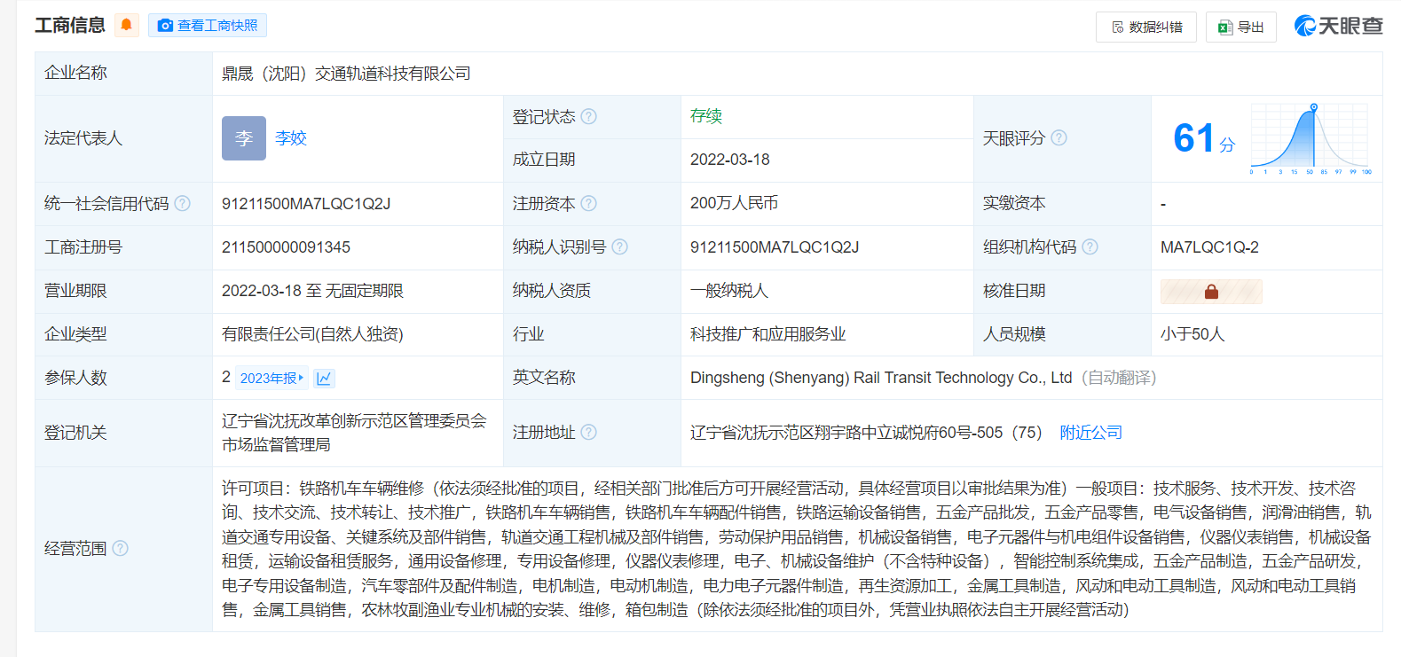Select registration number 211500000091345
The height and width of the screenshot is (657, 1401).
point(286,247)
